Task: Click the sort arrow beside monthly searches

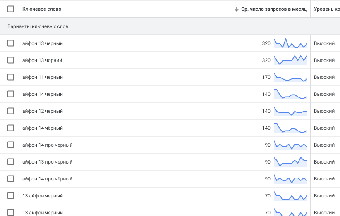Action: pos(236,9)
